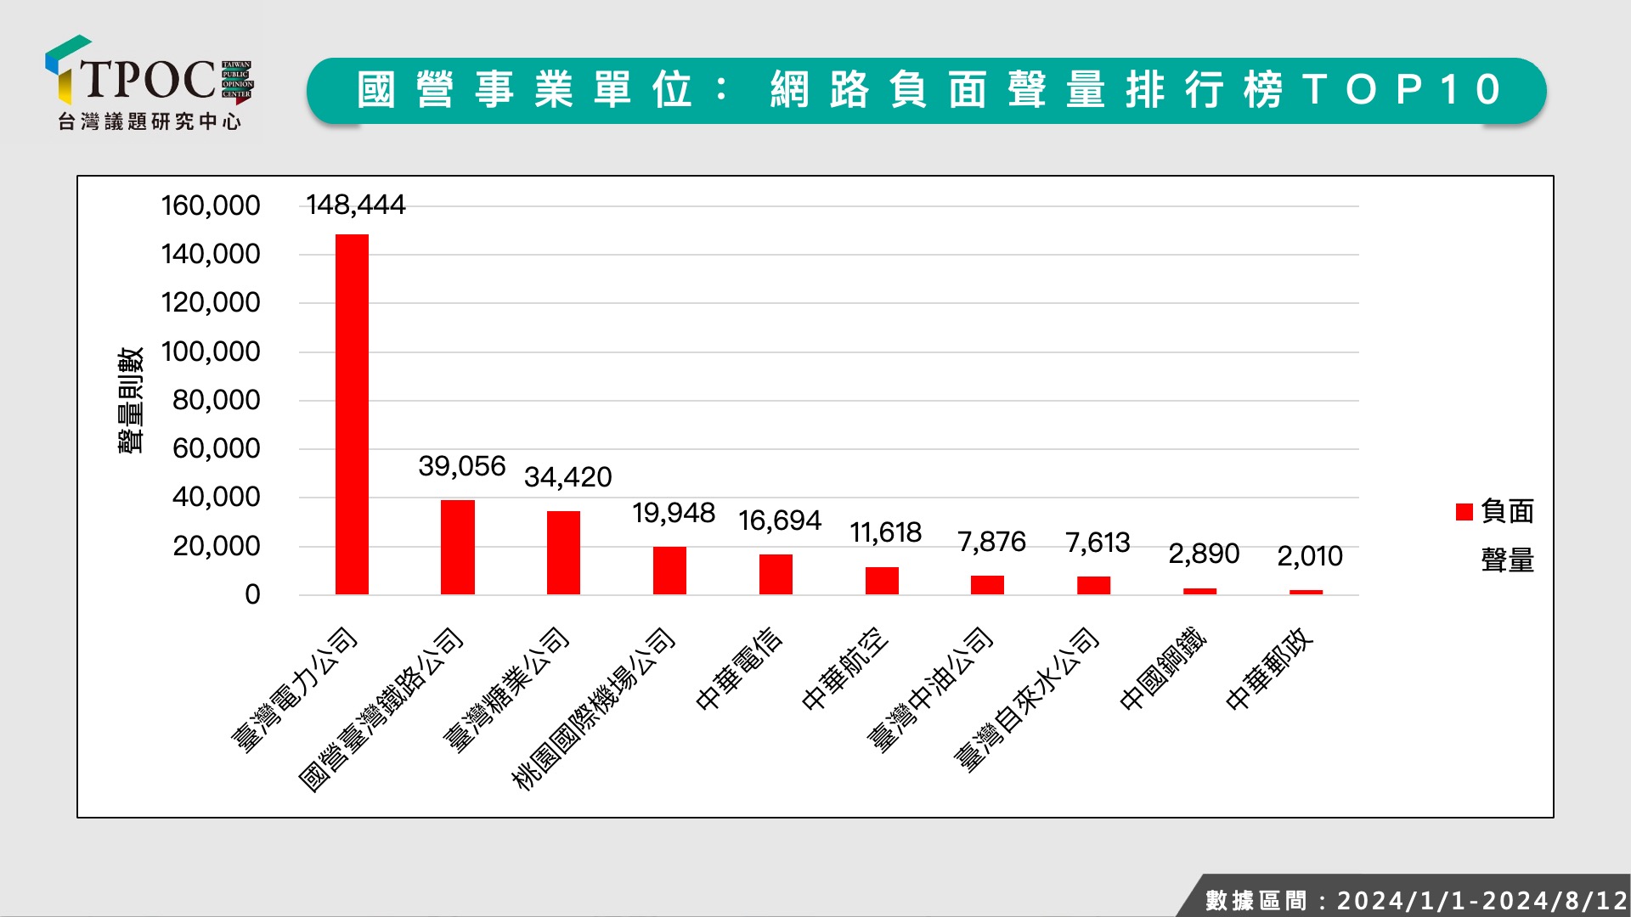Click the 7,876 data label
The width and height of the screenshot is (1631, 917).
[x=991, y=542]
